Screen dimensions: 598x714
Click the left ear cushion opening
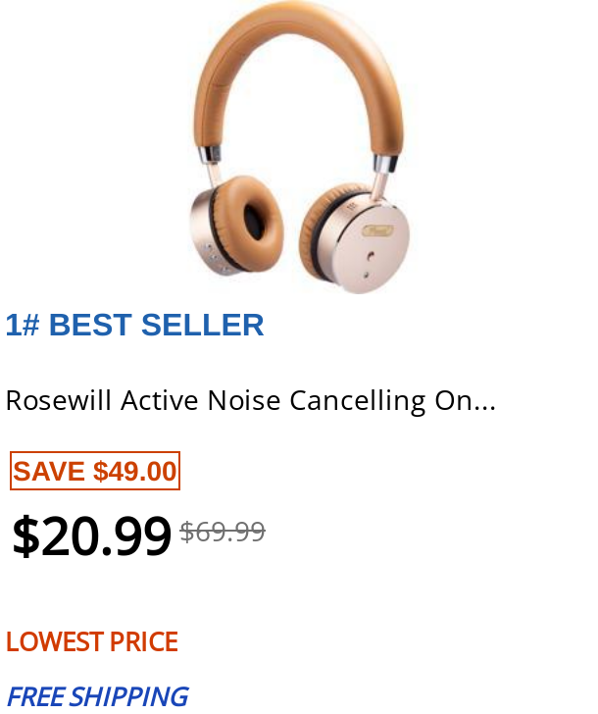(254, 221)
